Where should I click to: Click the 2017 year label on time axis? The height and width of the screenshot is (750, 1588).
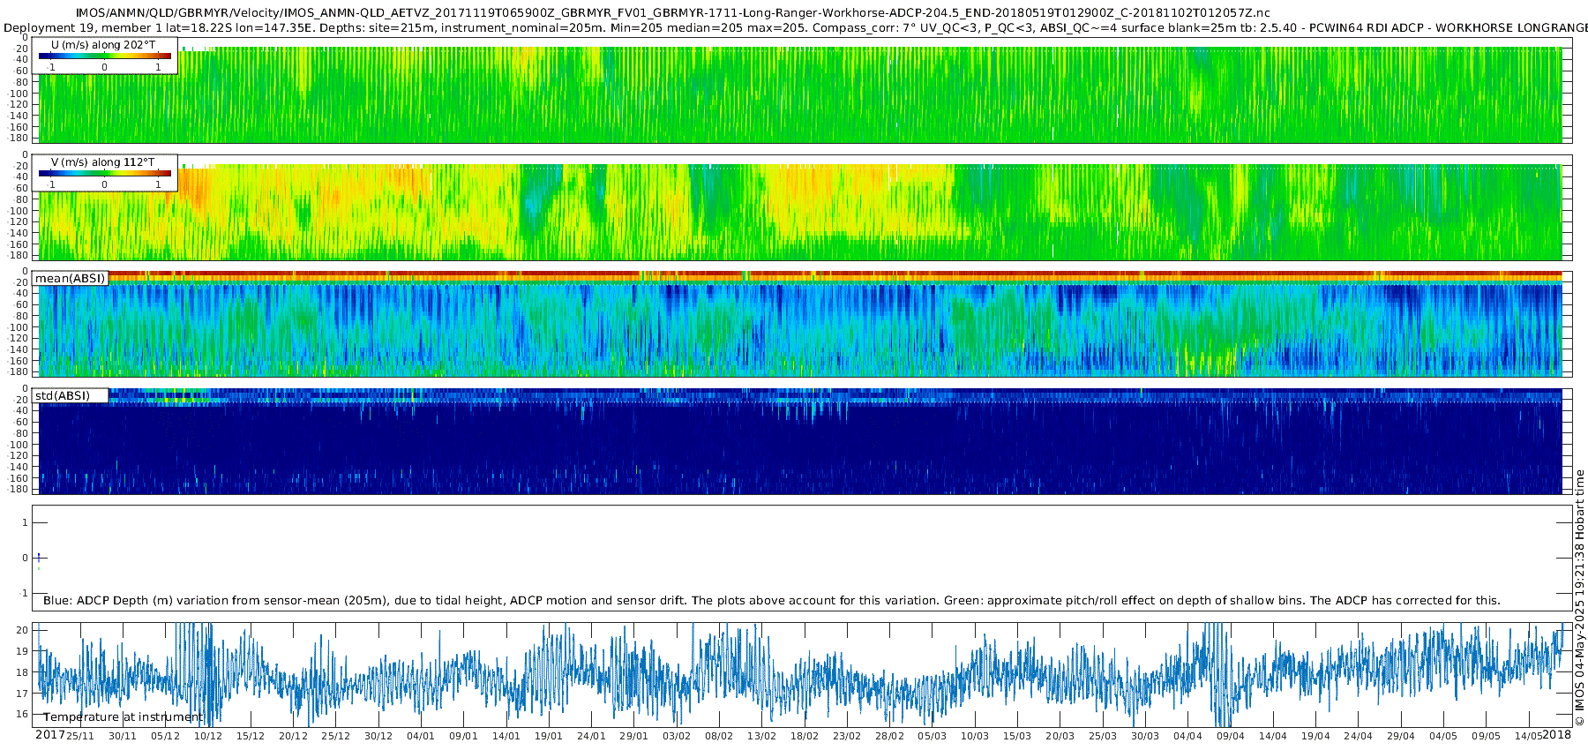click(50, 735)
